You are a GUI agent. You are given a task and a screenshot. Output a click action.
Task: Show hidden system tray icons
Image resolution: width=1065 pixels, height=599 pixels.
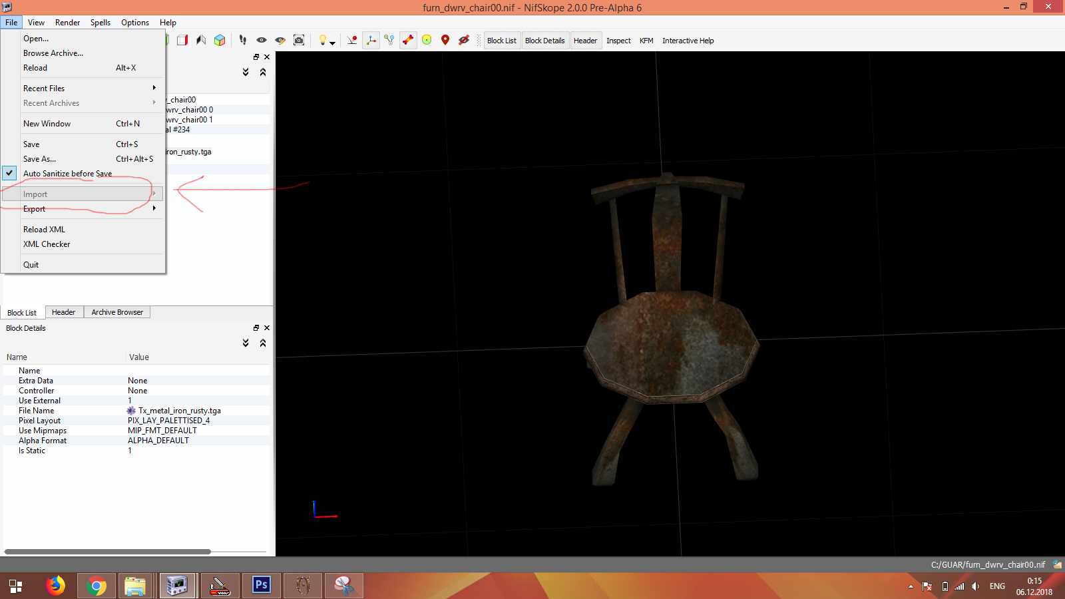coord(911,586)
